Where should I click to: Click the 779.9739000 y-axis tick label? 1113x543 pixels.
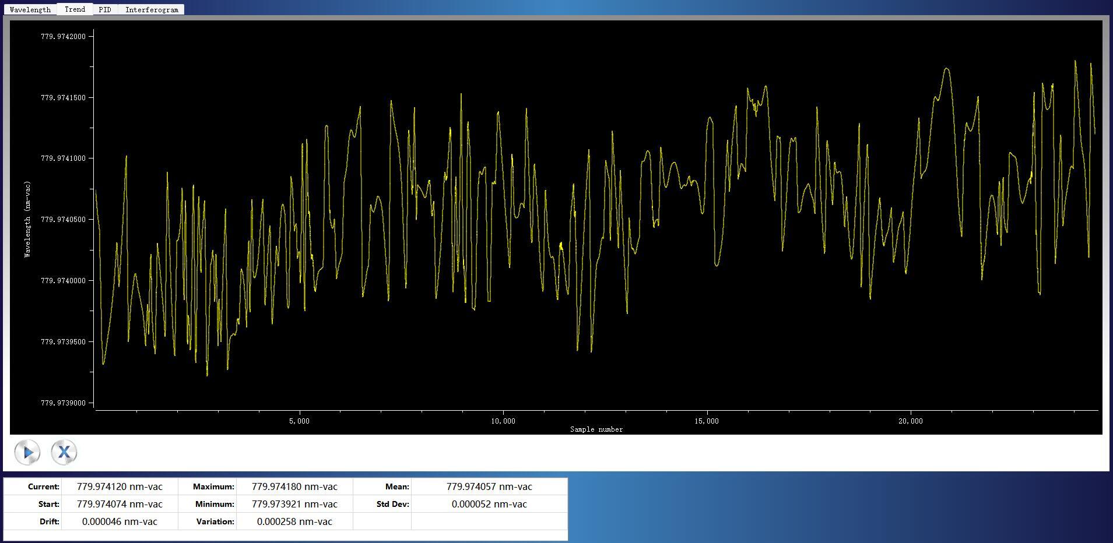(63, 403)
